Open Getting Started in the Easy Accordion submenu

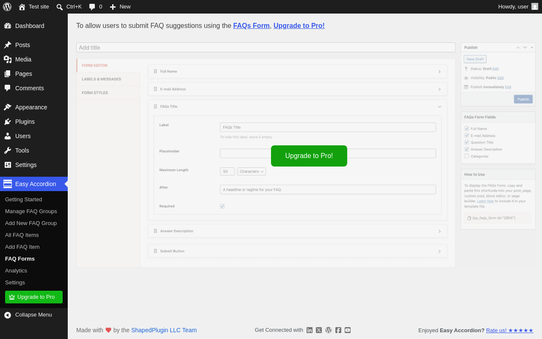(x=24, y=200)
